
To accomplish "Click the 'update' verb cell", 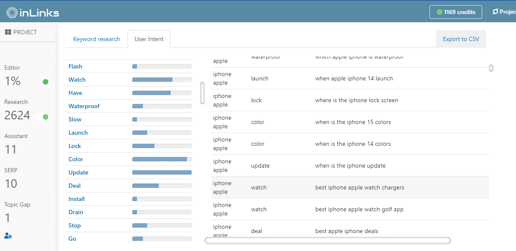I will point(260,165).
